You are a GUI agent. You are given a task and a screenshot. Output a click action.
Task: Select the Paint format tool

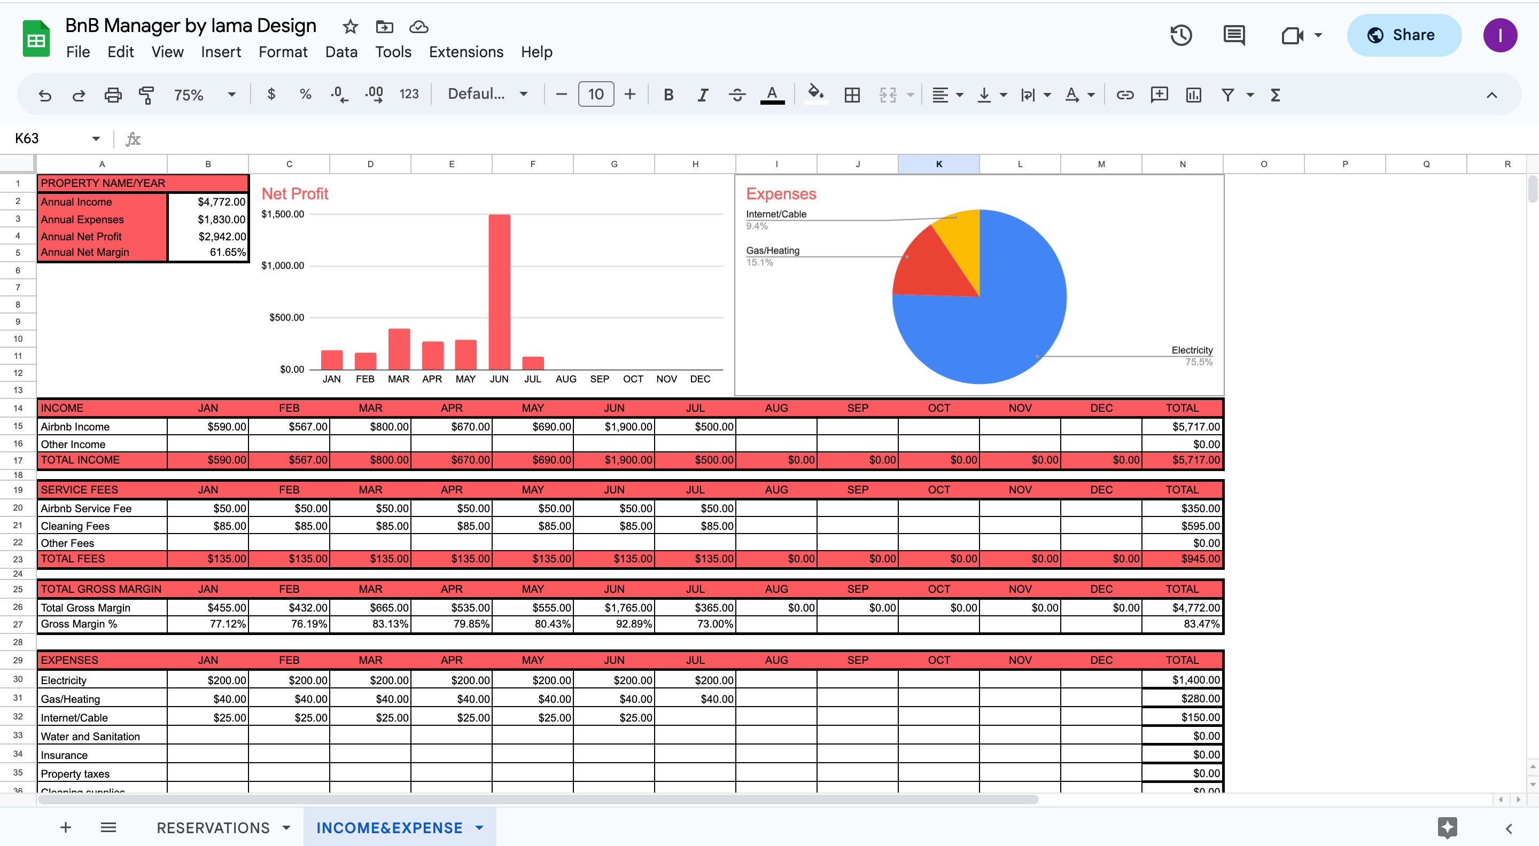click(x=146, y=95)
